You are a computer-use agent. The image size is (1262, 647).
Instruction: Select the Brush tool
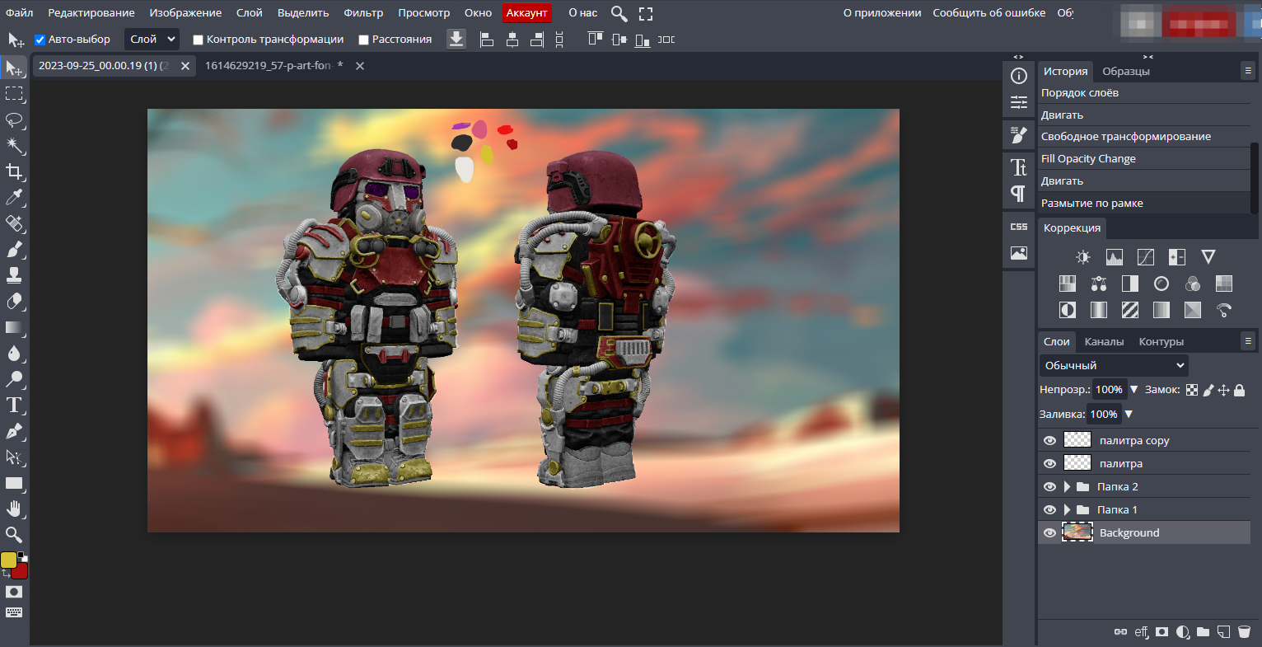coord(14,249)
